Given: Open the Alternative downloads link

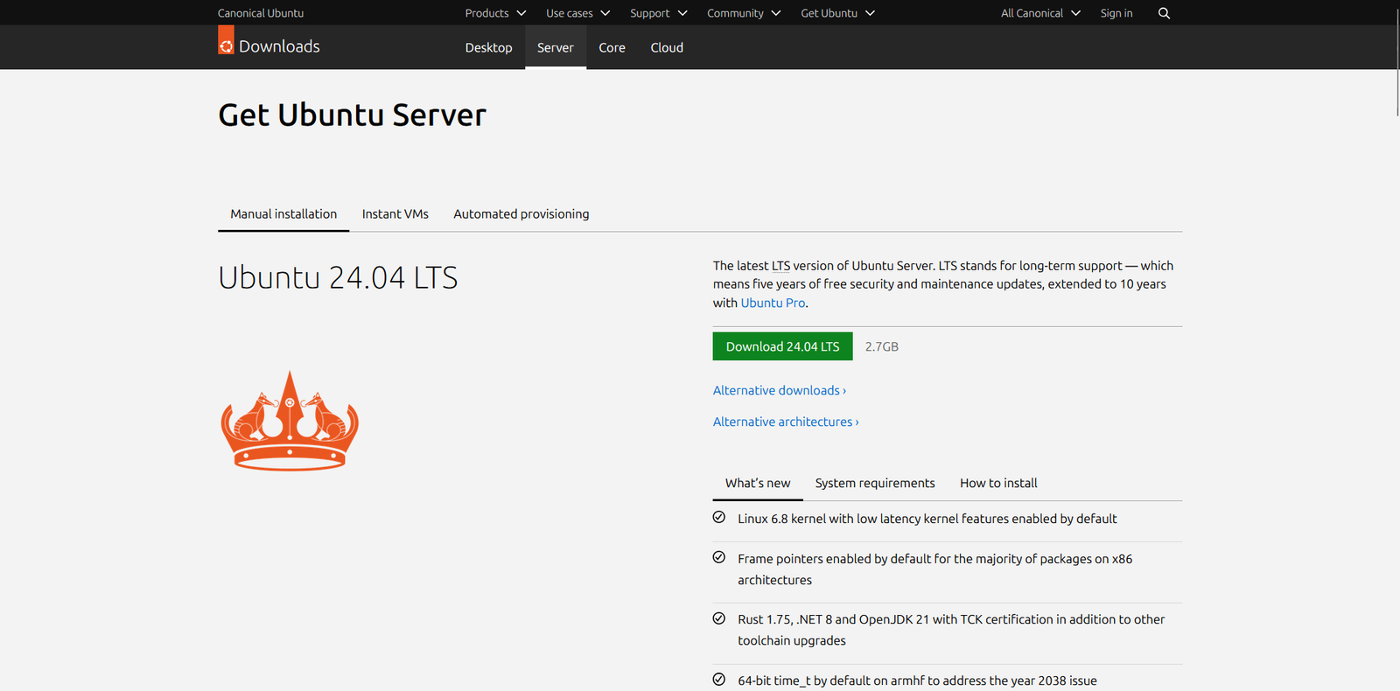Looking at the screenshot, I should (779, 390).
